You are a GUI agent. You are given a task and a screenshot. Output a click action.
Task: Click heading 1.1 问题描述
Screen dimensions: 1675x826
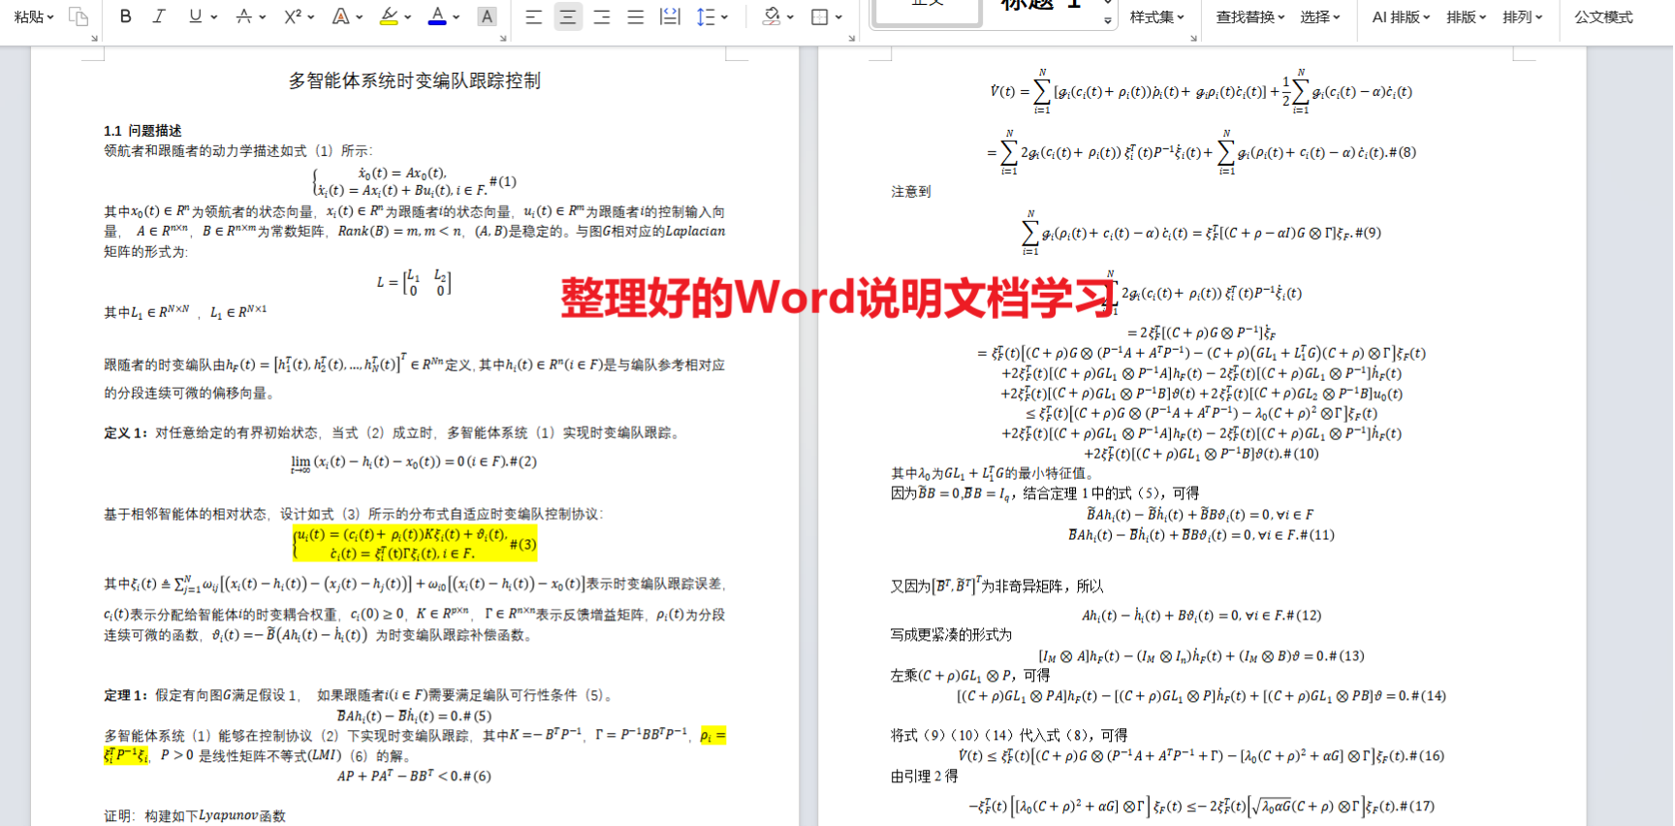click(x=142, y=131)
